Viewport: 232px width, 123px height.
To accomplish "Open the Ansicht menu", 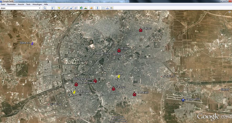I will 21,4.
